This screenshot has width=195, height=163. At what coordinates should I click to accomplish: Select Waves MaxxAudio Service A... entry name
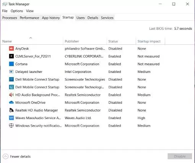tap(38, 118)
